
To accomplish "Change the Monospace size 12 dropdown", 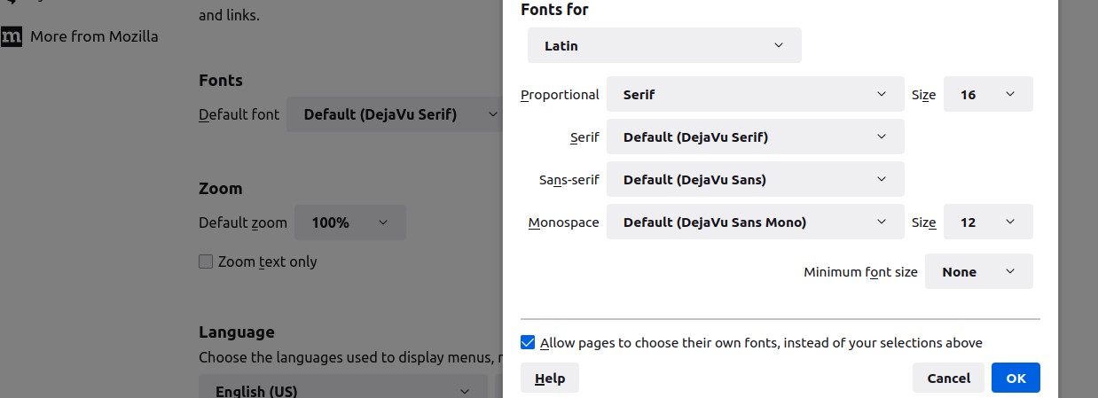I will coord(988,222).
